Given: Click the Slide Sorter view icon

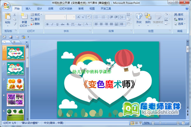Looking at the screenshot, I should pos(136,123).
